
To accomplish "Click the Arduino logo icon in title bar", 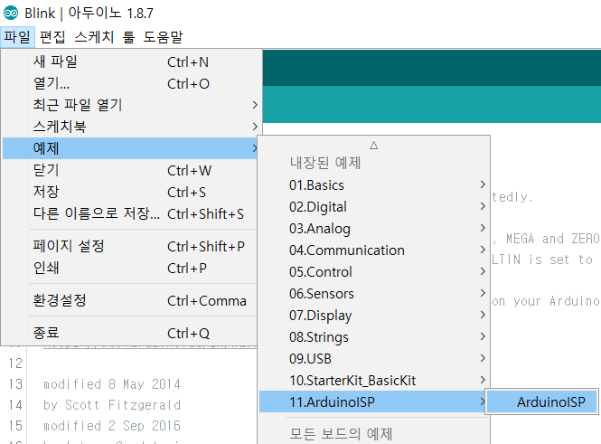I will tap(11, 13).
